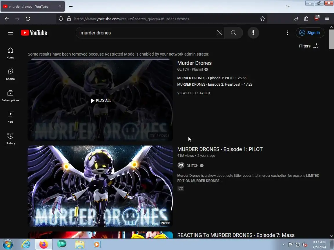Image resolution: width=334 pixels, height=250 pixels.
Task: Open YouTube settings three-dot menu
Action: pos(288,33)
